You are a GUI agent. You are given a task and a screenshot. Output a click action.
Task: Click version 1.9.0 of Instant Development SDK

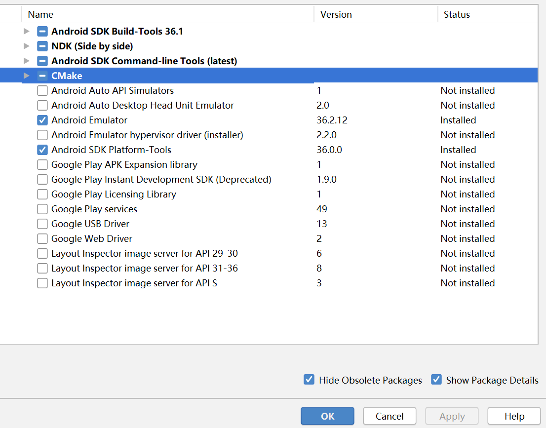pos(326,179)
